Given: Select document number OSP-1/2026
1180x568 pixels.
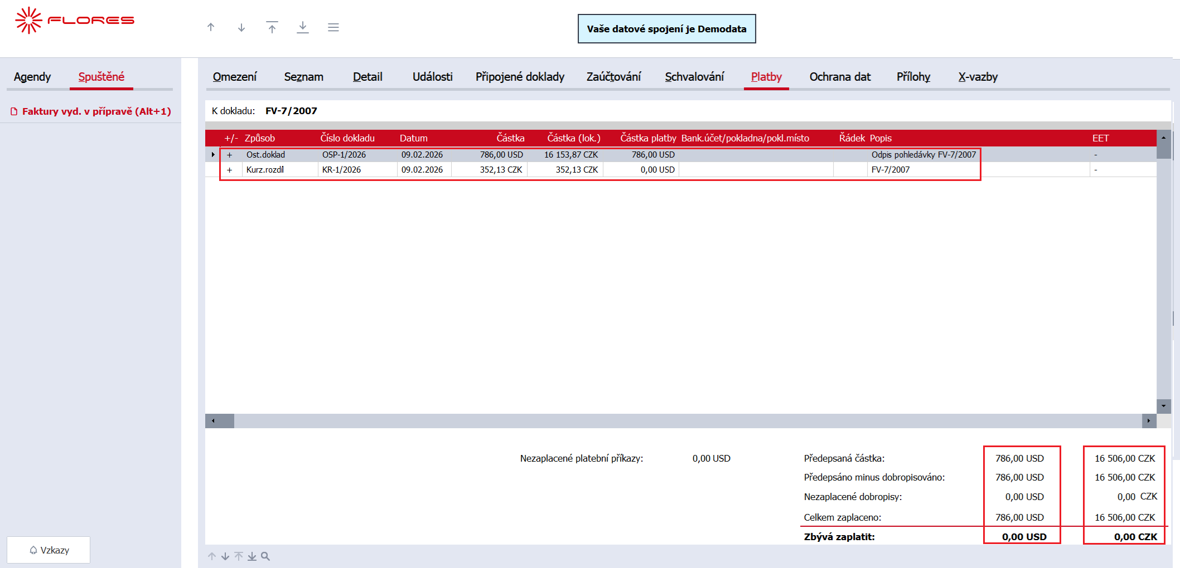Looking at the screenshot, I should [344, 155].
